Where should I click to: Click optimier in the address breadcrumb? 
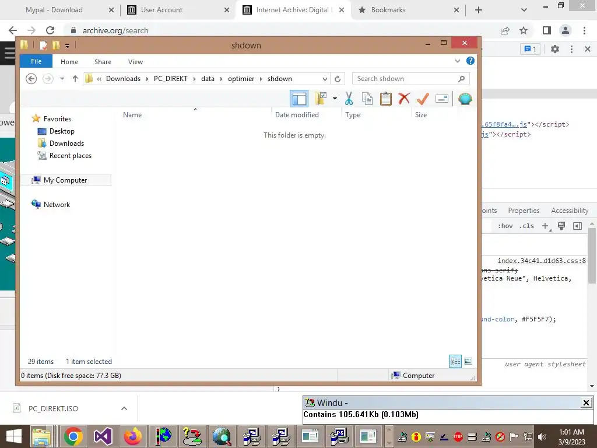(x=241, y=79)
